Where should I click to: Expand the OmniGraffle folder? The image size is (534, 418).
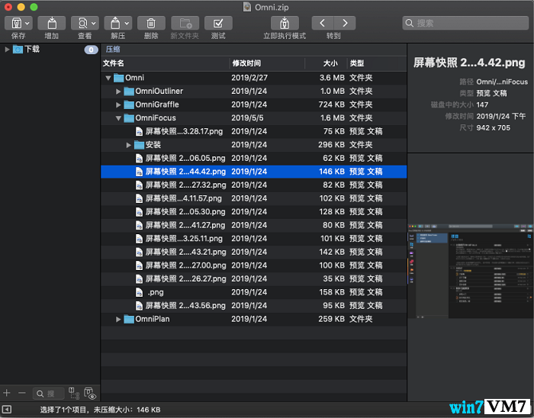[118, 104]
